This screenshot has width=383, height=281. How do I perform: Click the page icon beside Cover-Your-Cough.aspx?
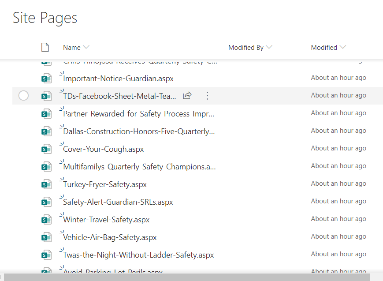tap(46, 149)
